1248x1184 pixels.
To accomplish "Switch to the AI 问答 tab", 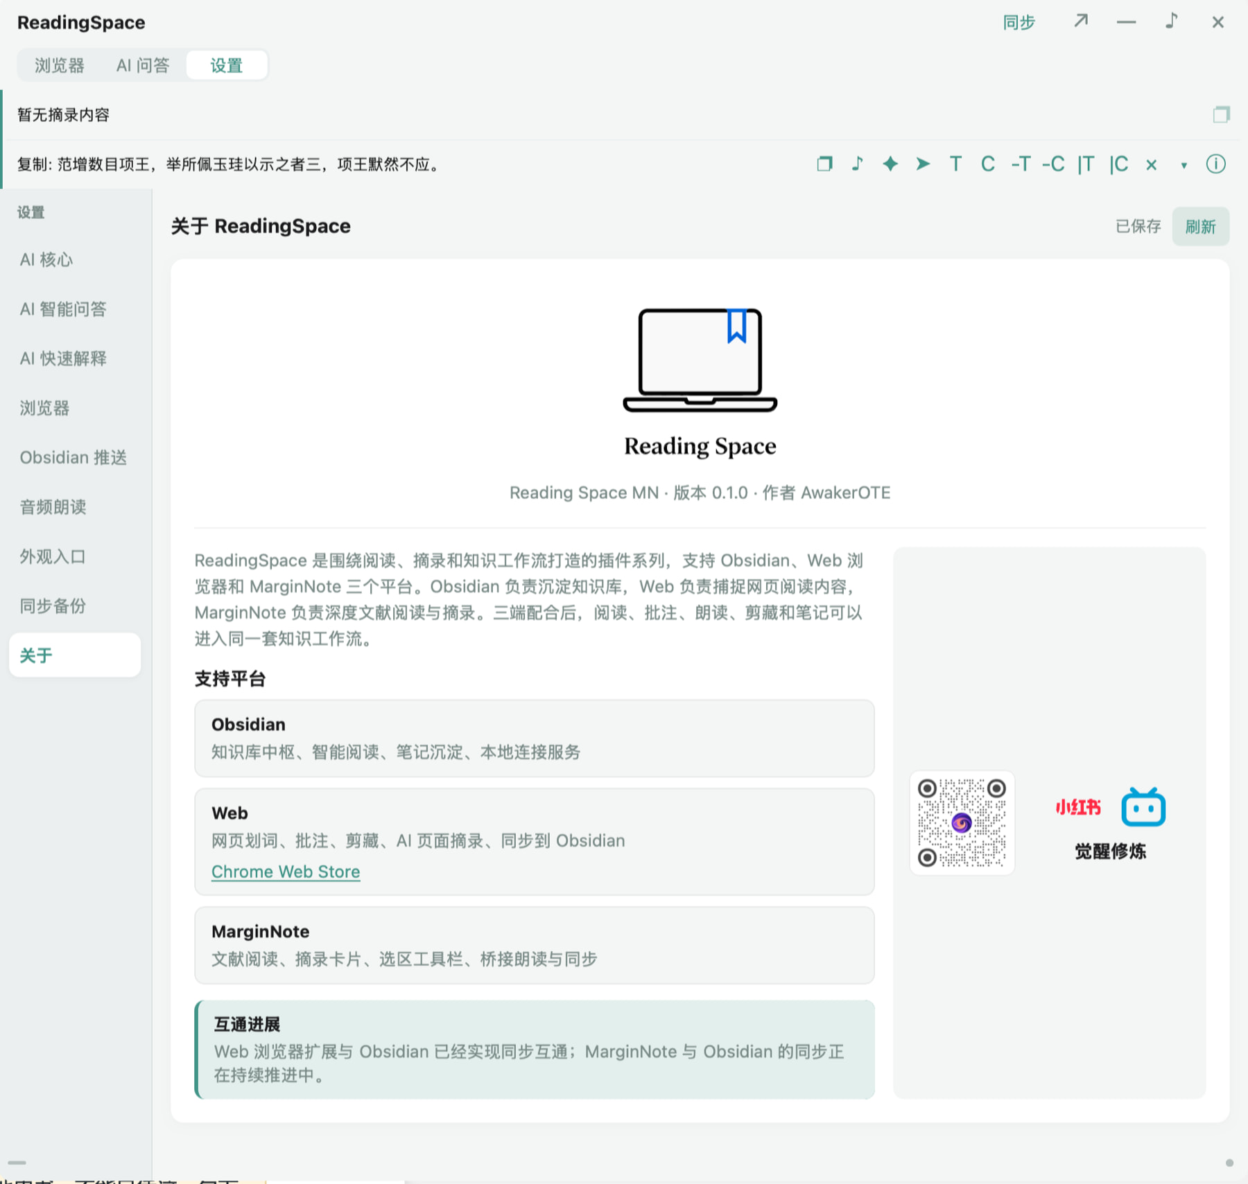I will [x=143, y=65].
